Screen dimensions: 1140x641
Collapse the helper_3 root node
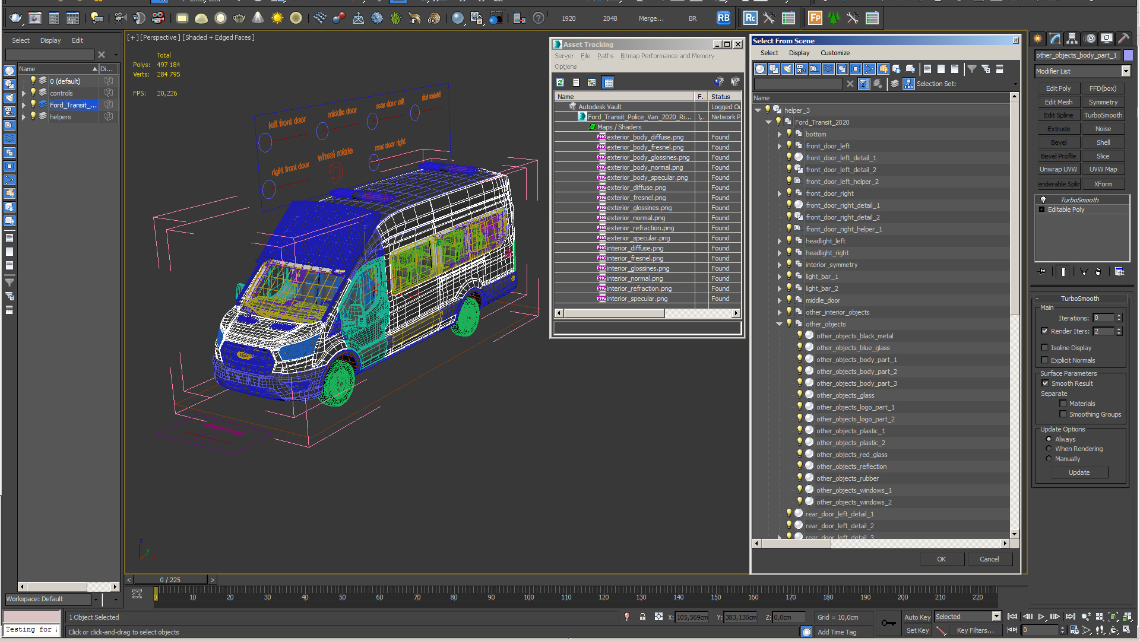coord(758,110)
